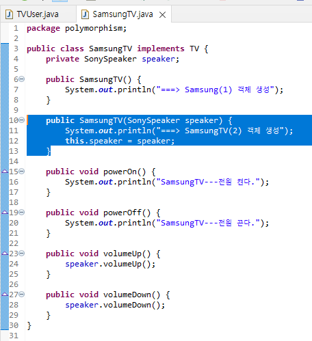Click line number 31 in the gutter
Viewport: 312px width, 341px height.
[14, 336]
